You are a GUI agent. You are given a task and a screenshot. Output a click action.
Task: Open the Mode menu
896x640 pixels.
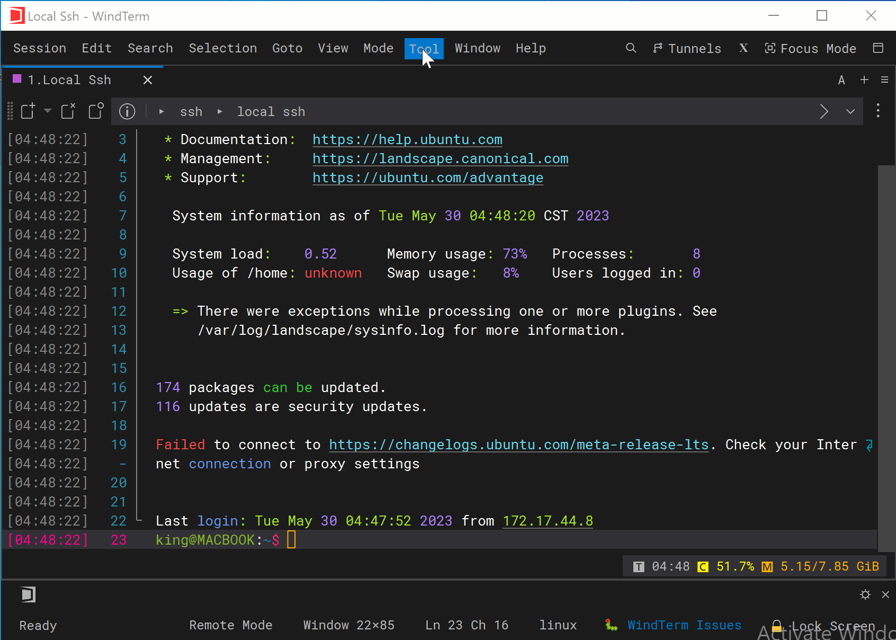click(379, 48)
